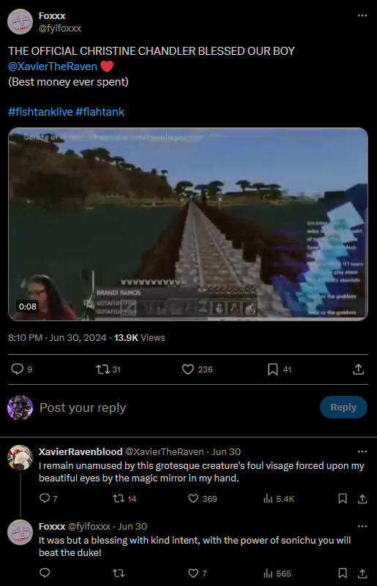Screen dimensions: 377x586
Task: Open the #fiahtank hashtag
Action: 100,112
